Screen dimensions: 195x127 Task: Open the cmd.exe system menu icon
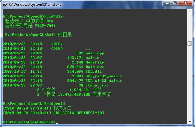coord(5,4)
